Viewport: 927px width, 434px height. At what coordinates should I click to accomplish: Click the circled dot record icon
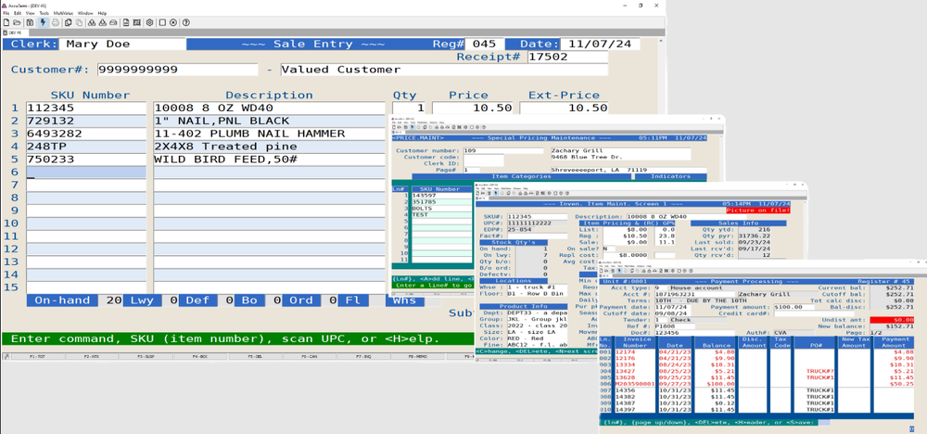click(172, 22)
